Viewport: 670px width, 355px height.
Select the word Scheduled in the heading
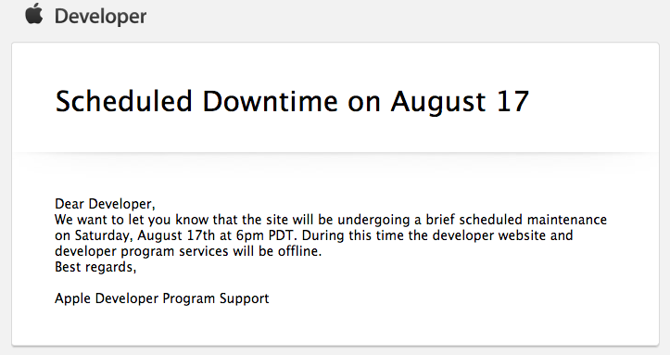point(124,101)
